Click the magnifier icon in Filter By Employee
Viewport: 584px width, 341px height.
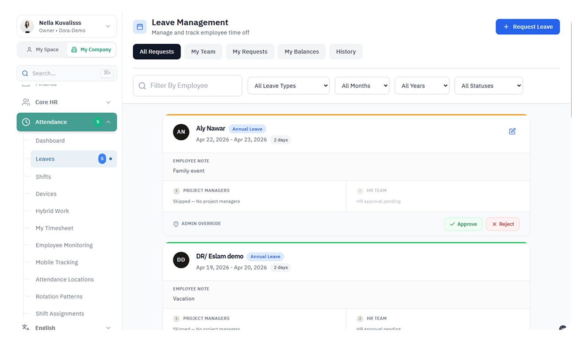(142, 86)
